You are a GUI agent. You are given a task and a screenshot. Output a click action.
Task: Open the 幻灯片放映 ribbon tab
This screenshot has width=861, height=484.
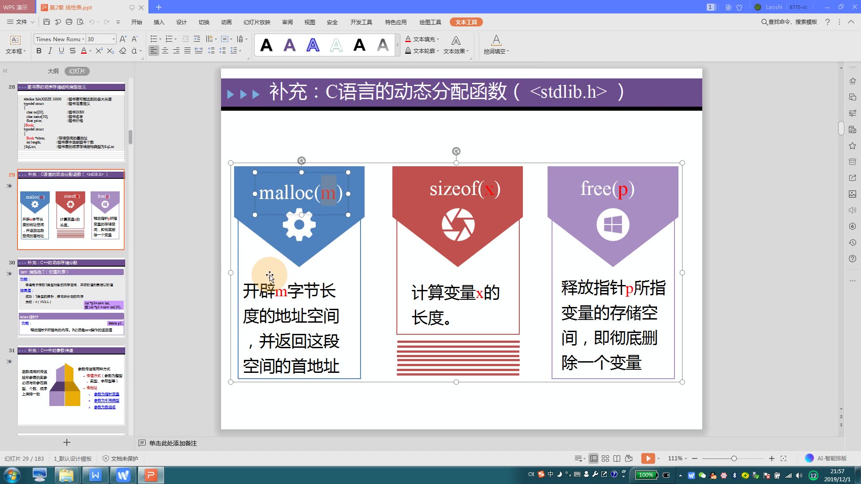tap(257, 22)
